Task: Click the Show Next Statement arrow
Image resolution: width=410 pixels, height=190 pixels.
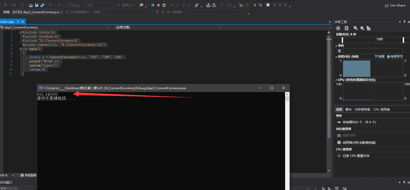Action: 172,5
